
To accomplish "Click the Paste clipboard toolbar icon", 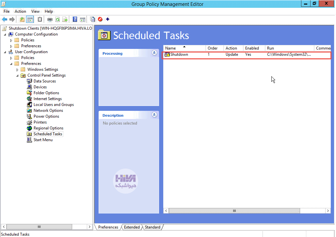I will pos(40,20).
